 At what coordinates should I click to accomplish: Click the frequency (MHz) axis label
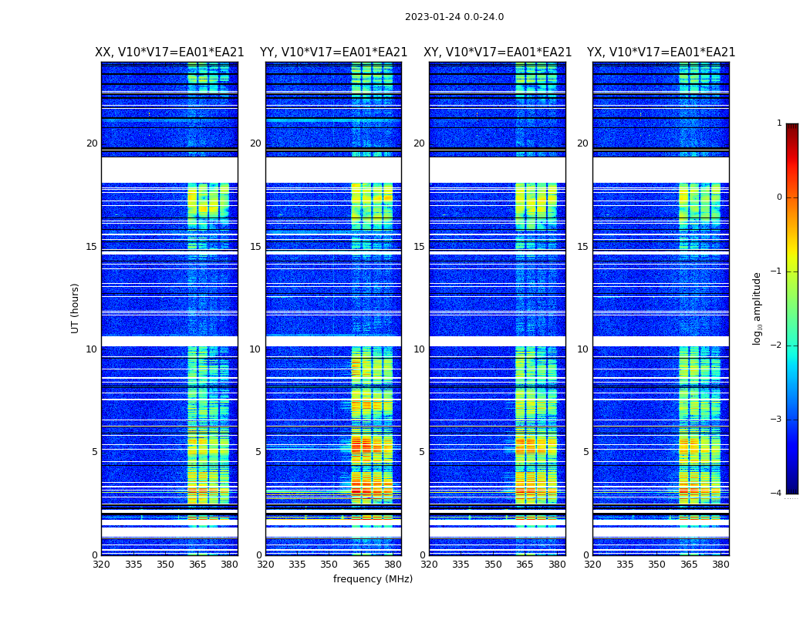pos(373,578)
